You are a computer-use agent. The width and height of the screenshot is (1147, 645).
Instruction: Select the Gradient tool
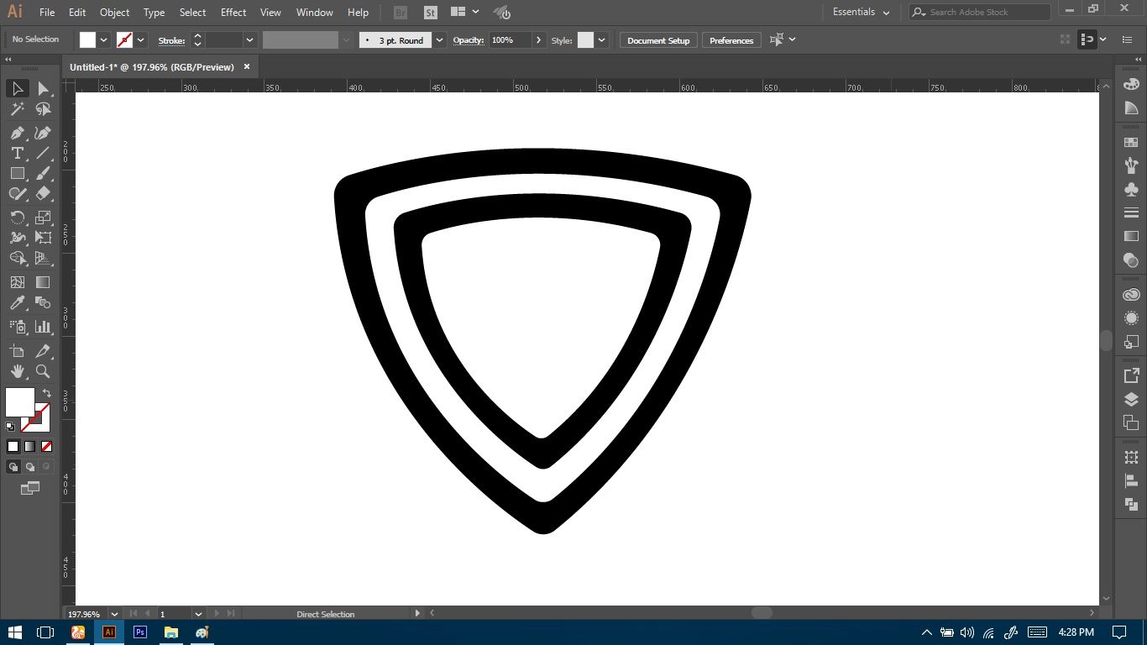pos(44,282)
